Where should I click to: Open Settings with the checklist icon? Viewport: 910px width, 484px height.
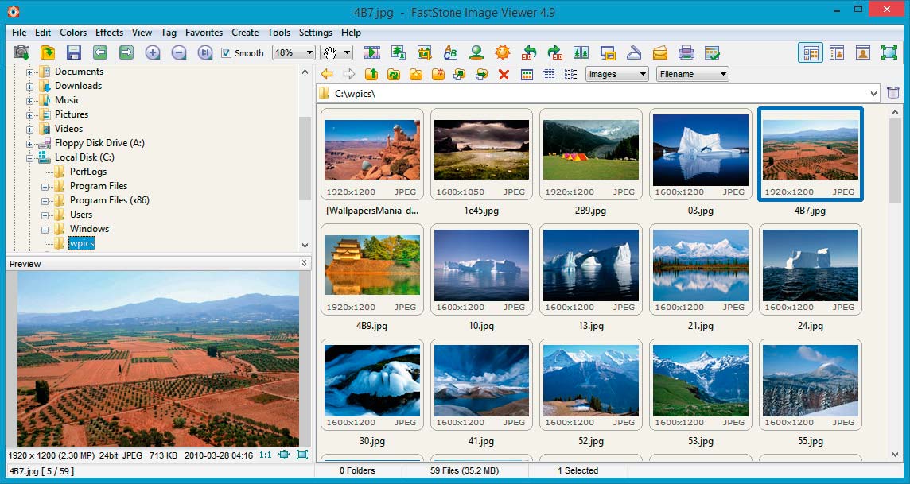pos(712,52)
